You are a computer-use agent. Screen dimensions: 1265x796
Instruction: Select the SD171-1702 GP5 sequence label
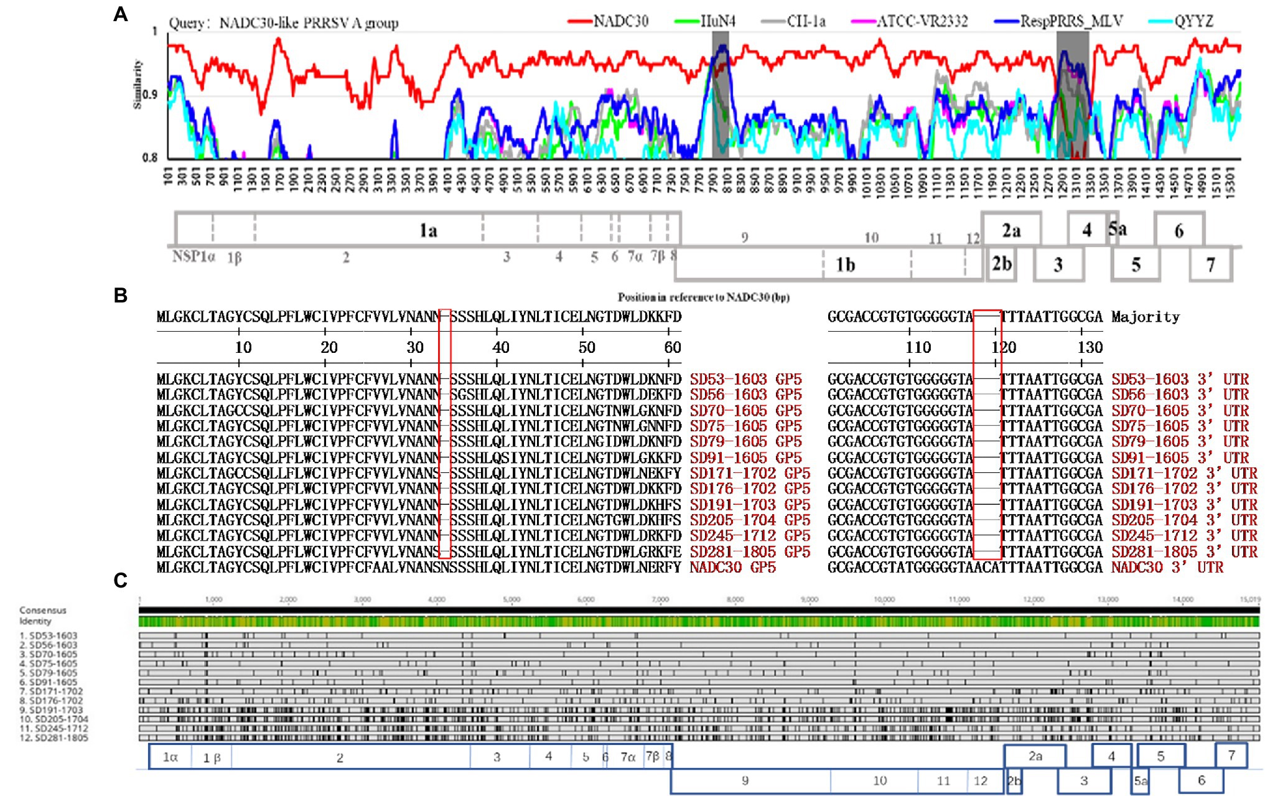pyautogui.click(x=750, y=473)
